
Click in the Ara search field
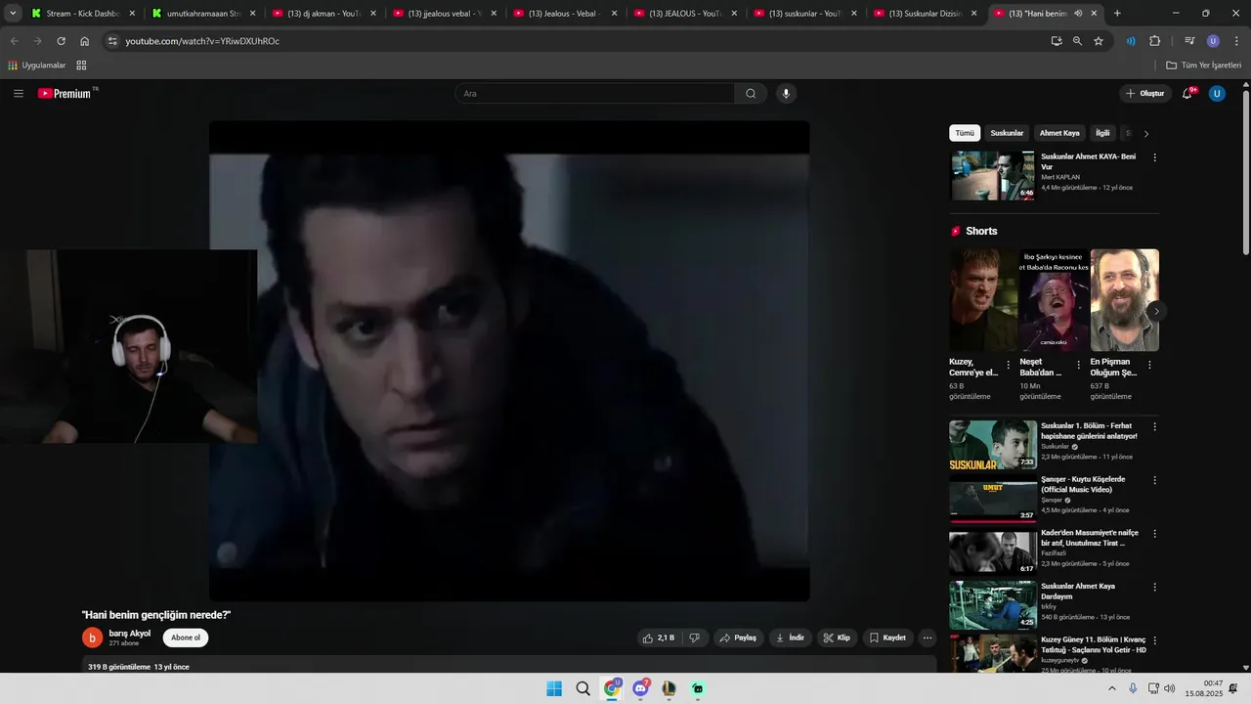(x=594, y=93)
